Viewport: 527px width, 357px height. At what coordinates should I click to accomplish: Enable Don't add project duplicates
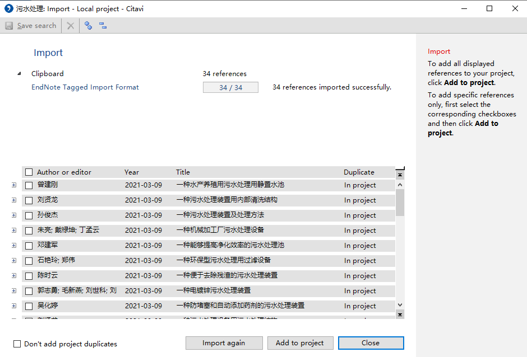coord(17,344)
